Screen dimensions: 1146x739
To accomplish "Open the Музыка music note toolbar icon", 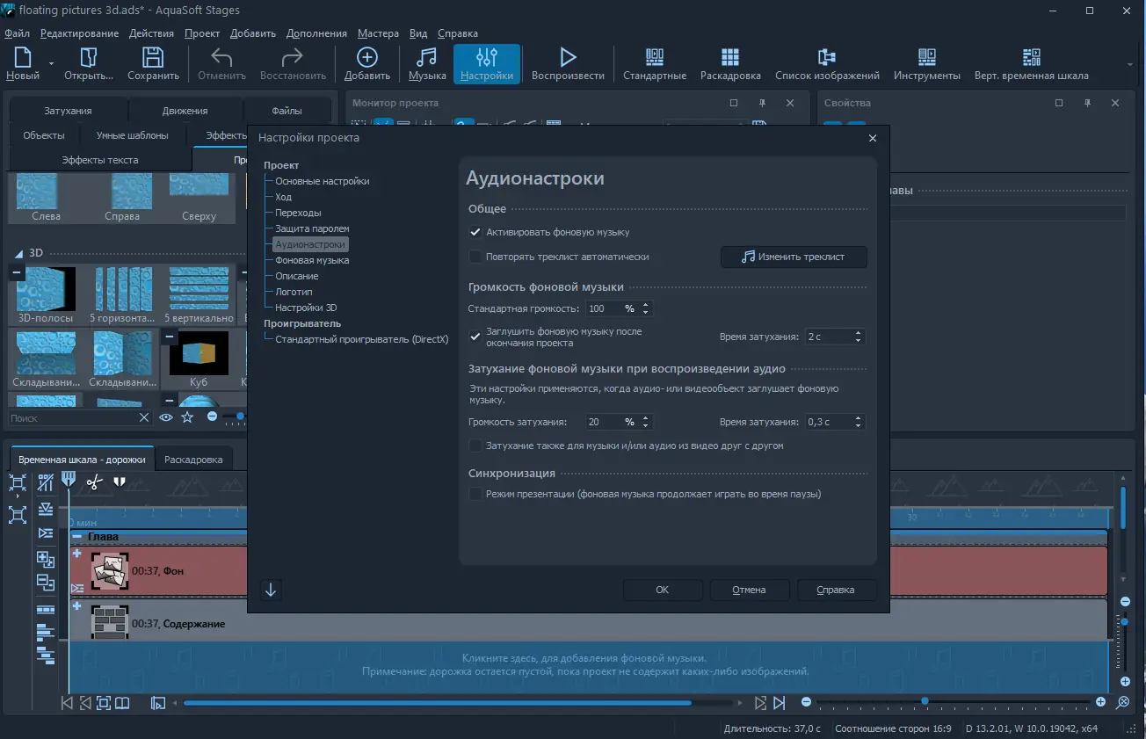I will [x=427, y=58].
